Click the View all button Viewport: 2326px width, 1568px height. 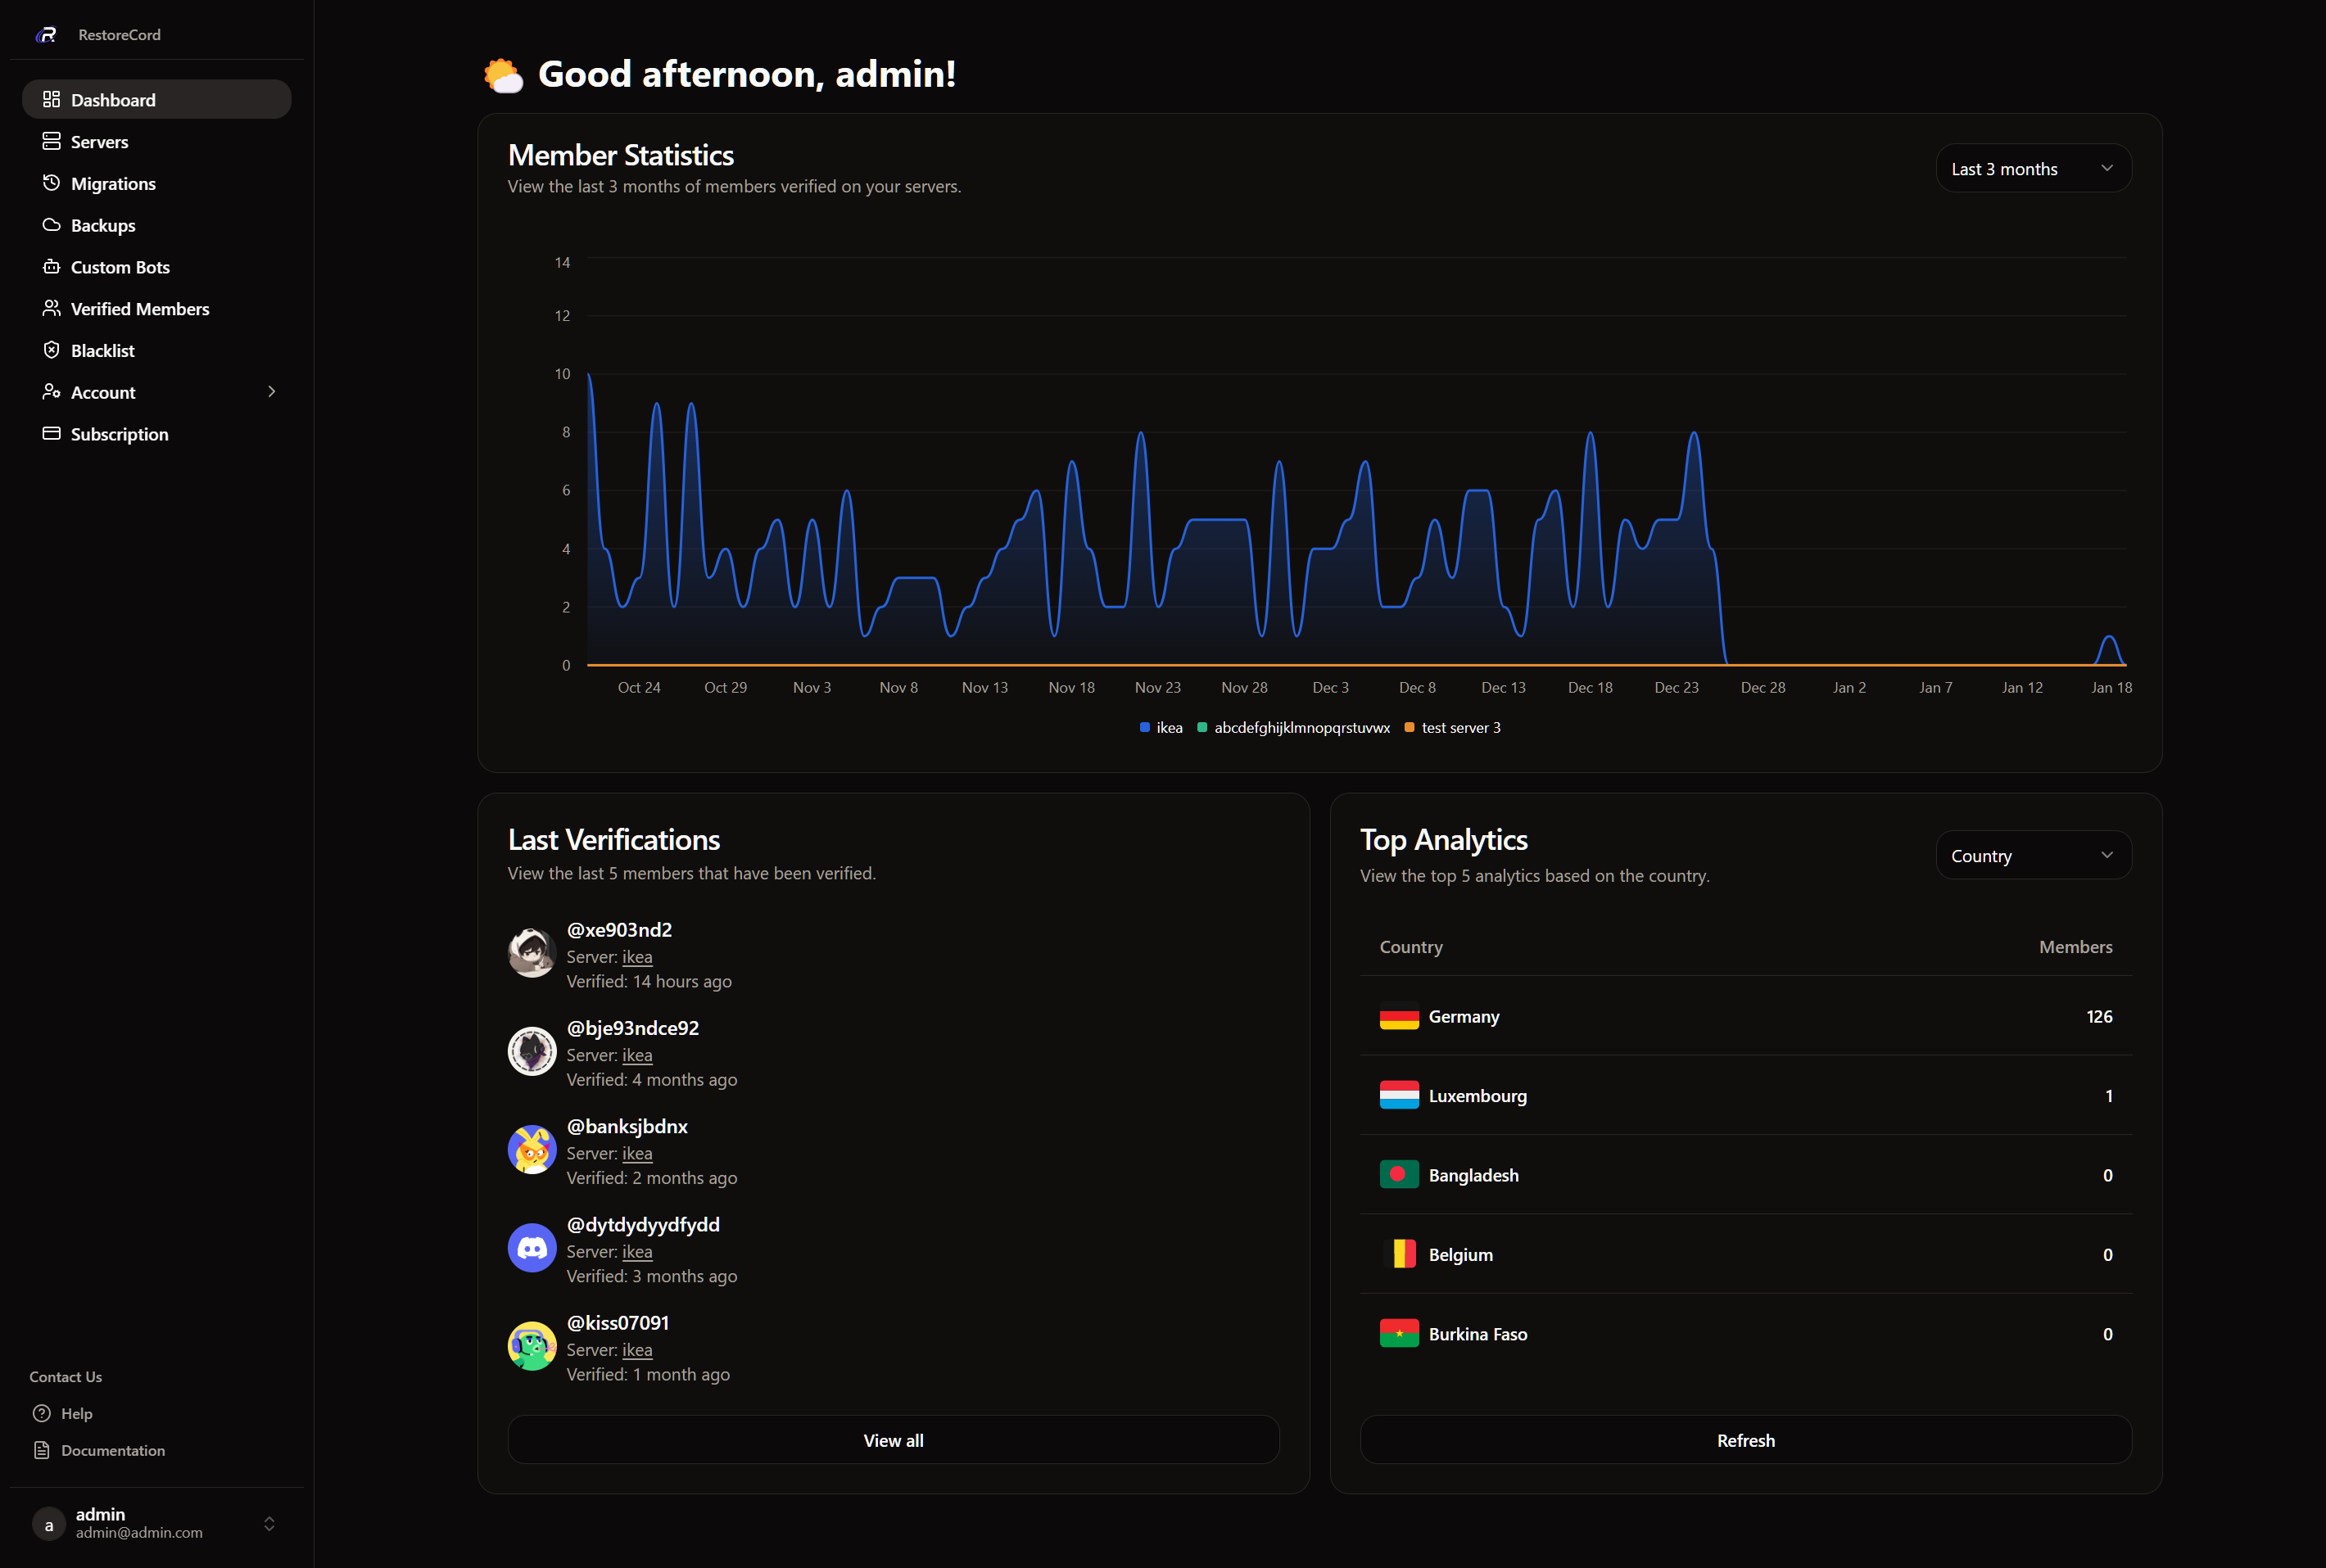tap(893, 1440)
